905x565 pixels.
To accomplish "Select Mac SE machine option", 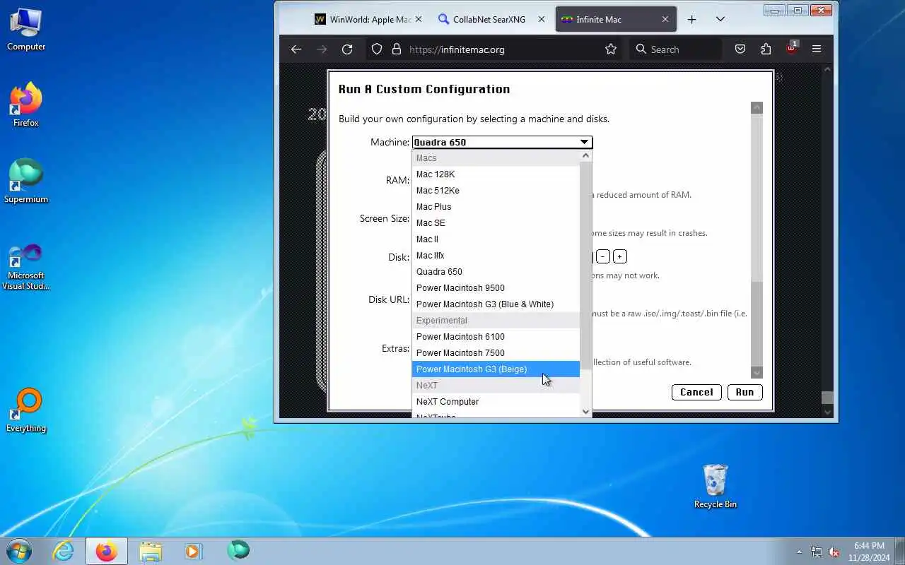I will click(x=496, y=222).
